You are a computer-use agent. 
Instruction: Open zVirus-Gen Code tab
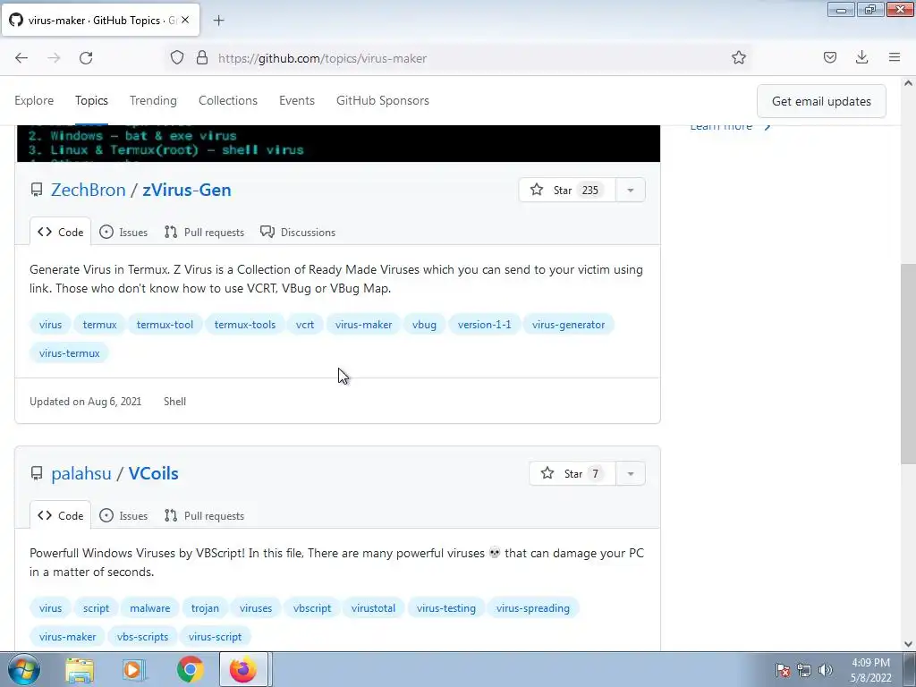[61, 232]
